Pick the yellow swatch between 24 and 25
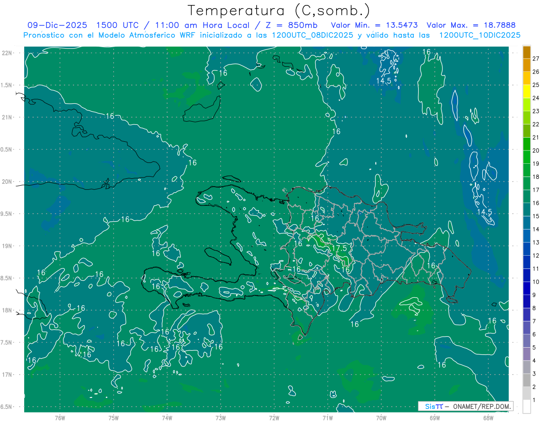Screen dimensions: 548x424 click(x=527, y=91)
